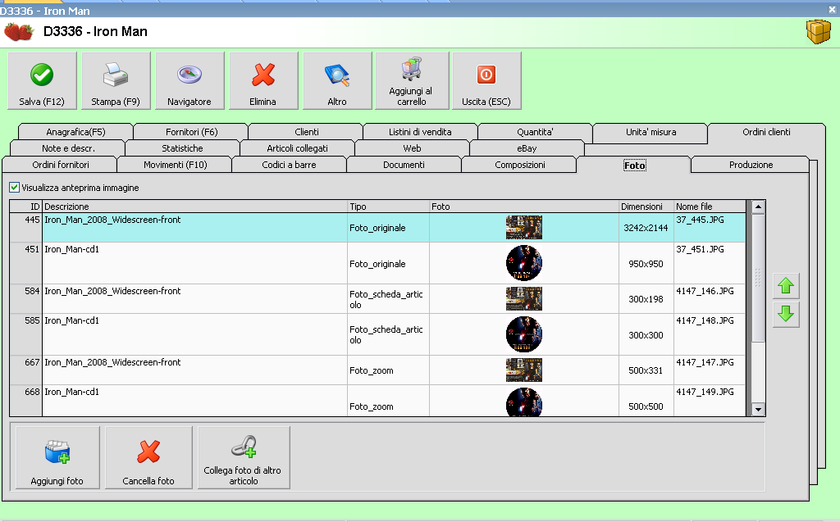This screenshot has height=522, width=840.
Task: Click strawberry logo icon
Action: 19,32
